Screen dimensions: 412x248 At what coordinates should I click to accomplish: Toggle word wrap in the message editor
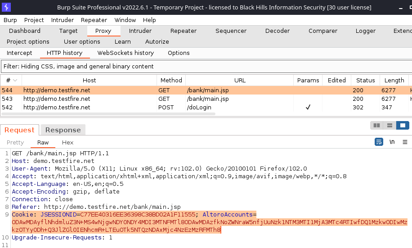tap(379, 142)
